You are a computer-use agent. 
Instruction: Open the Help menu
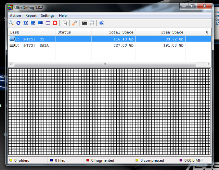(x=63, y=15)
